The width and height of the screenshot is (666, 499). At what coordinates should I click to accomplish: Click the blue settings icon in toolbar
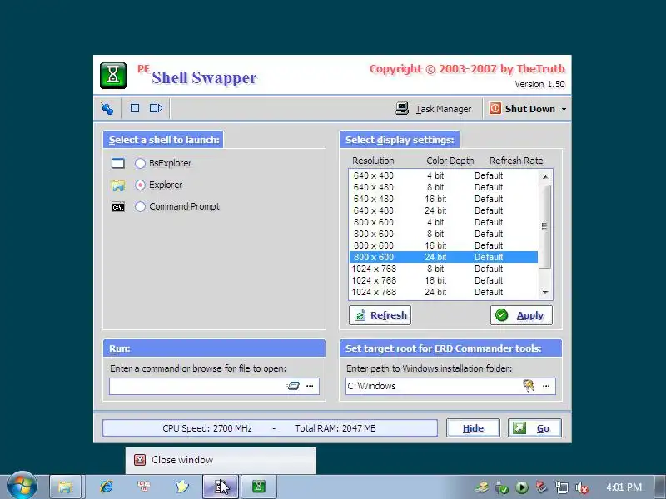pos(107,109)
